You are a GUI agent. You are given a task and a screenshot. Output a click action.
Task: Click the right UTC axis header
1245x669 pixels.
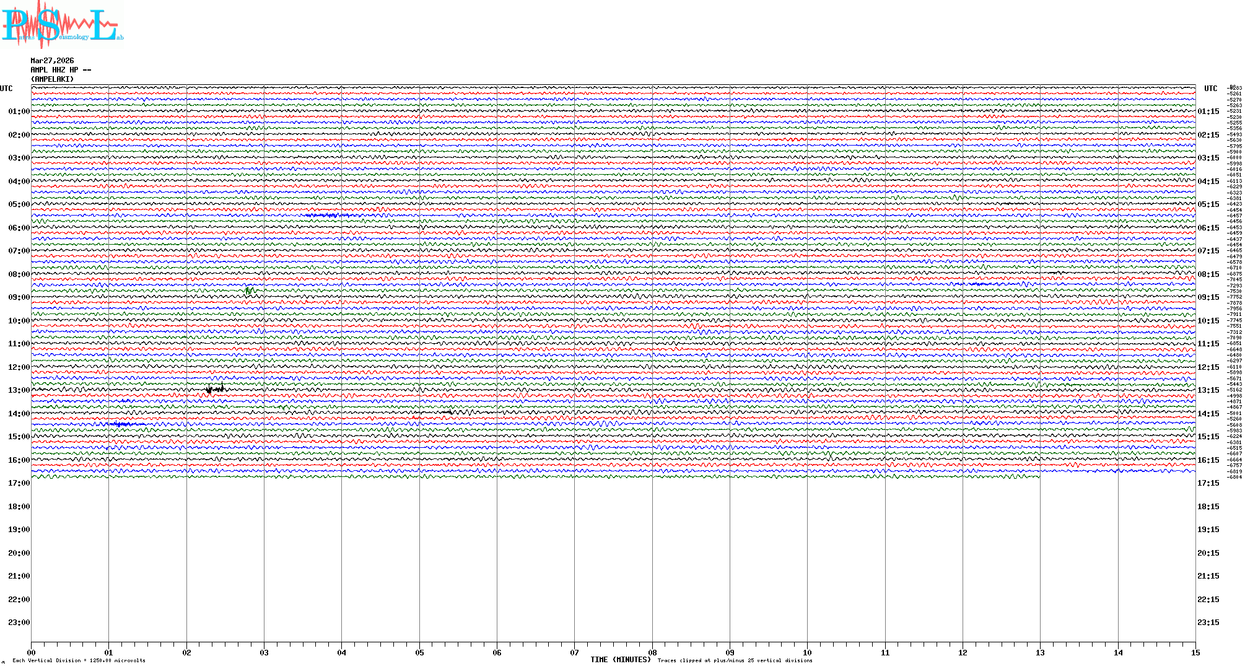tap(1210, 89)
